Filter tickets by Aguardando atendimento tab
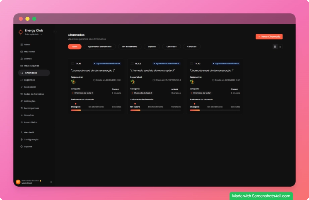 [100, 47]
